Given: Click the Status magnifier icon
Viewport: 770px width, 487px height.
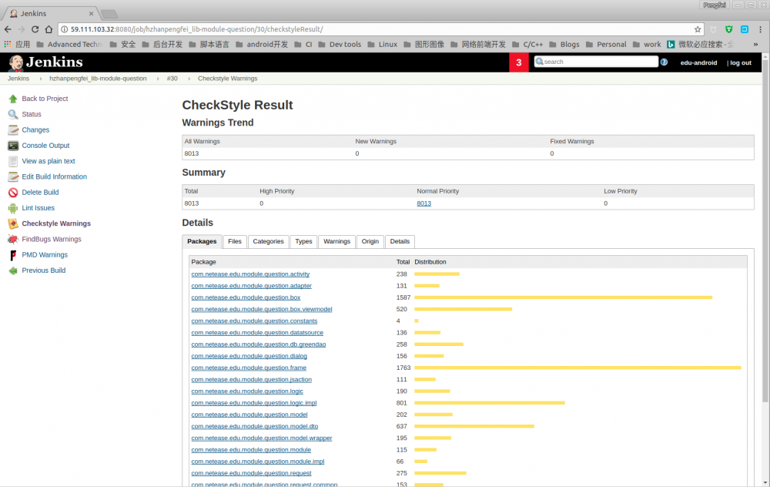Looking at the screenshot, I should pos(13,115).
